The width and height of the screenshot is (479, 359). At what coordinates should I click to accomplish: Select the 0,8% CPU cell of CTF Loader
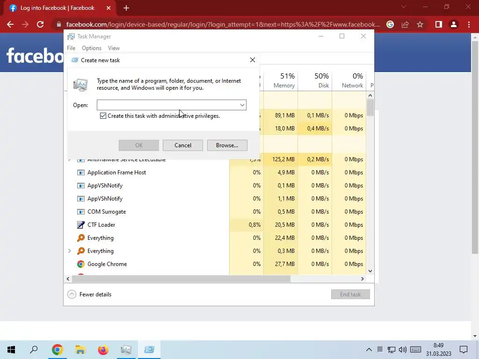click(247, 225)
